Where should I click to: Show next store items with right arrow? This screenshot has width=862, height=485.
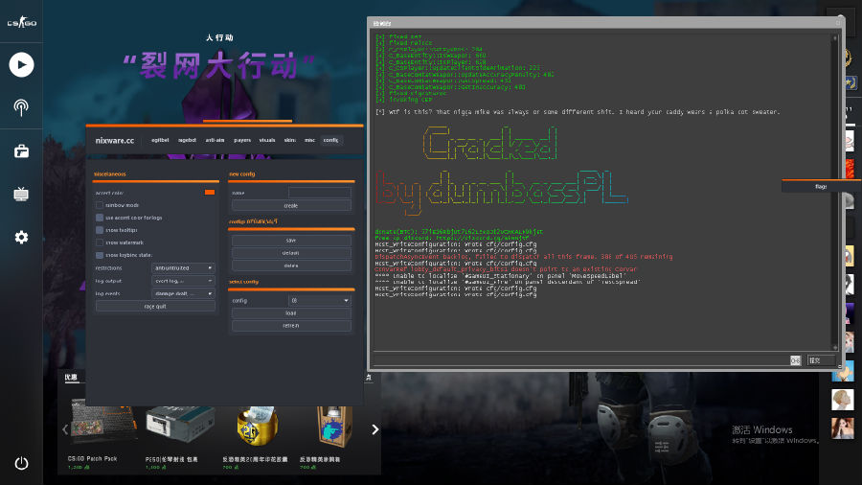(x=374, y=429)
